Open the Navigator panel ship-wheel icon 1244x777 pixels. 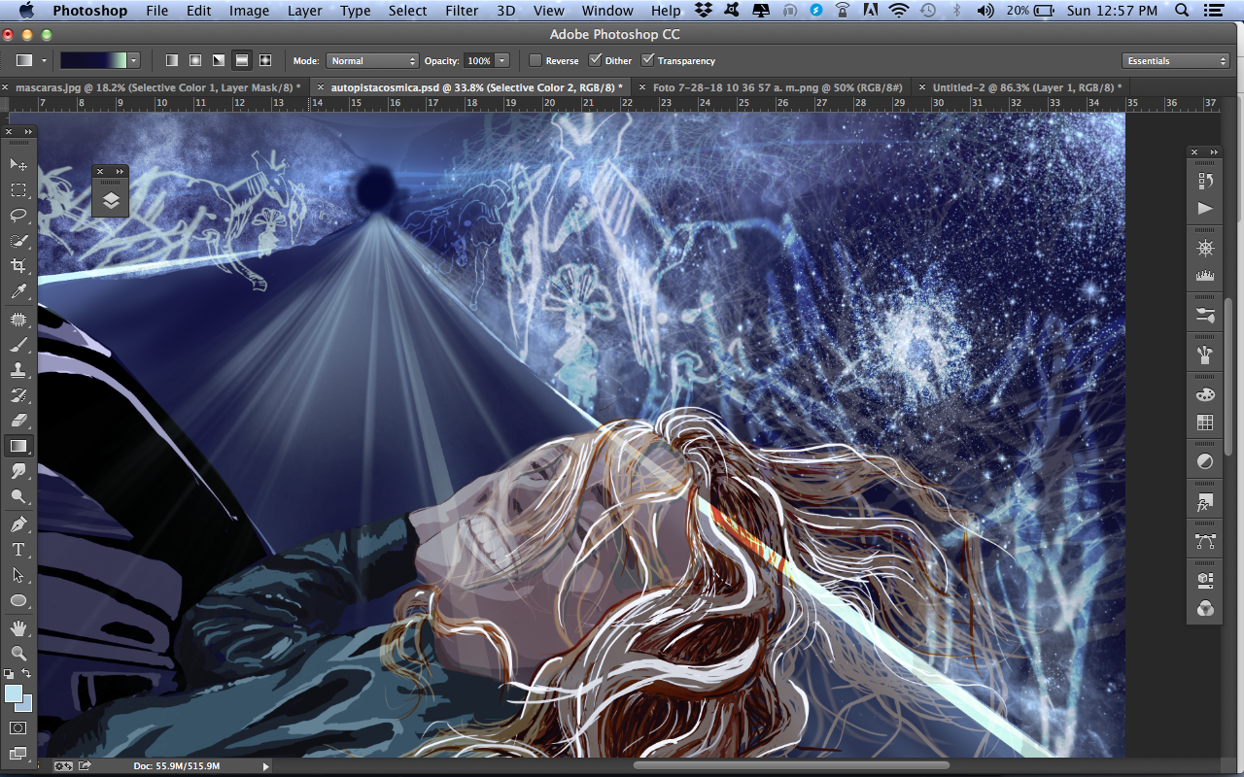click(x=1205, y=249)
